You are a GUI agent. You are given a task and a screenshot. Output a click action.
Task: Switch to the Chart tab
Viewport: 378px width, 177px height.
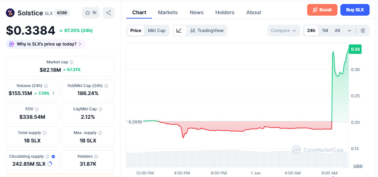139,12
